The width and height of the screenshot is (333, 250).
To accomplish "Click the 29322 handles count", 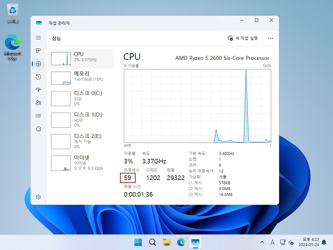I will click(x=176, y=178).
